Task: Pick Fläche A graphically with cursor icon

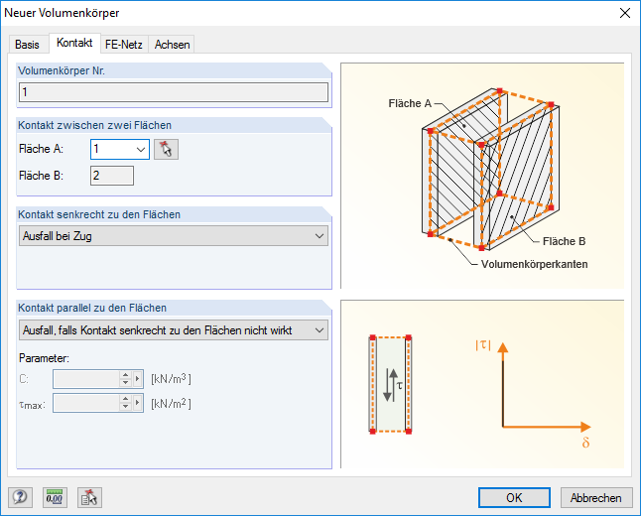Action: pos(166,150)
